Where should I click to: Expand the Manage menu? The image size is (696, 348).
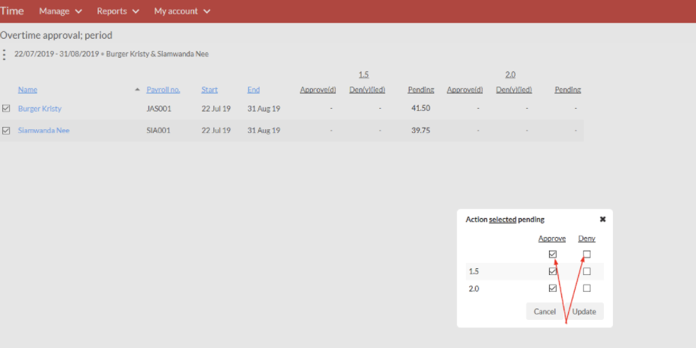click(x=60, y=11)
